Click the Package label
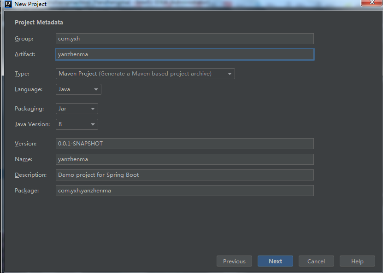 (27, 190)
